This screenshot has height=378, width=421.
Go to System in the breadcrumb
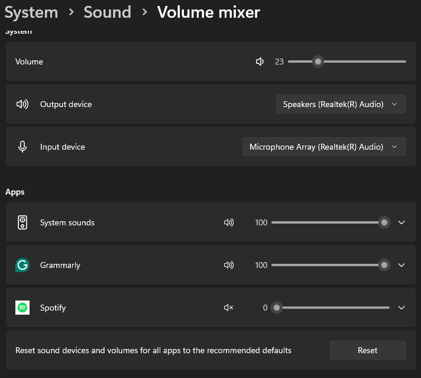coord(31,12)
